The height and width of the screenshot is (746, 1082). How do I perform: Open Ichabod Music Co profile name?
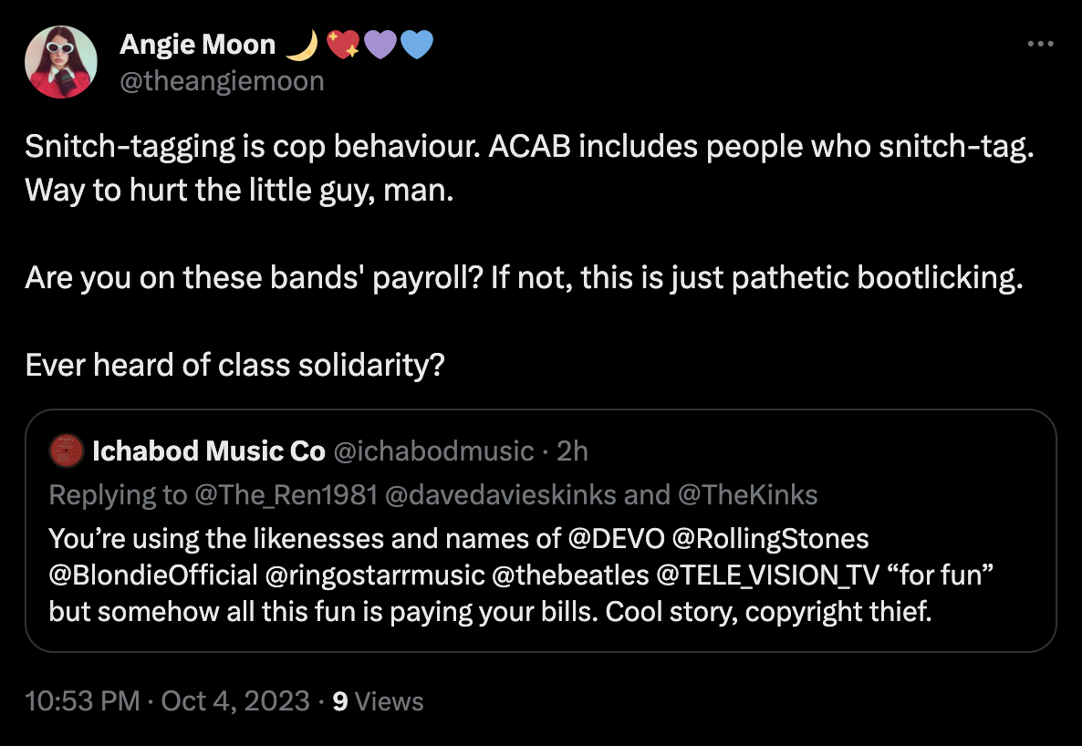click(x=208, y=451)
